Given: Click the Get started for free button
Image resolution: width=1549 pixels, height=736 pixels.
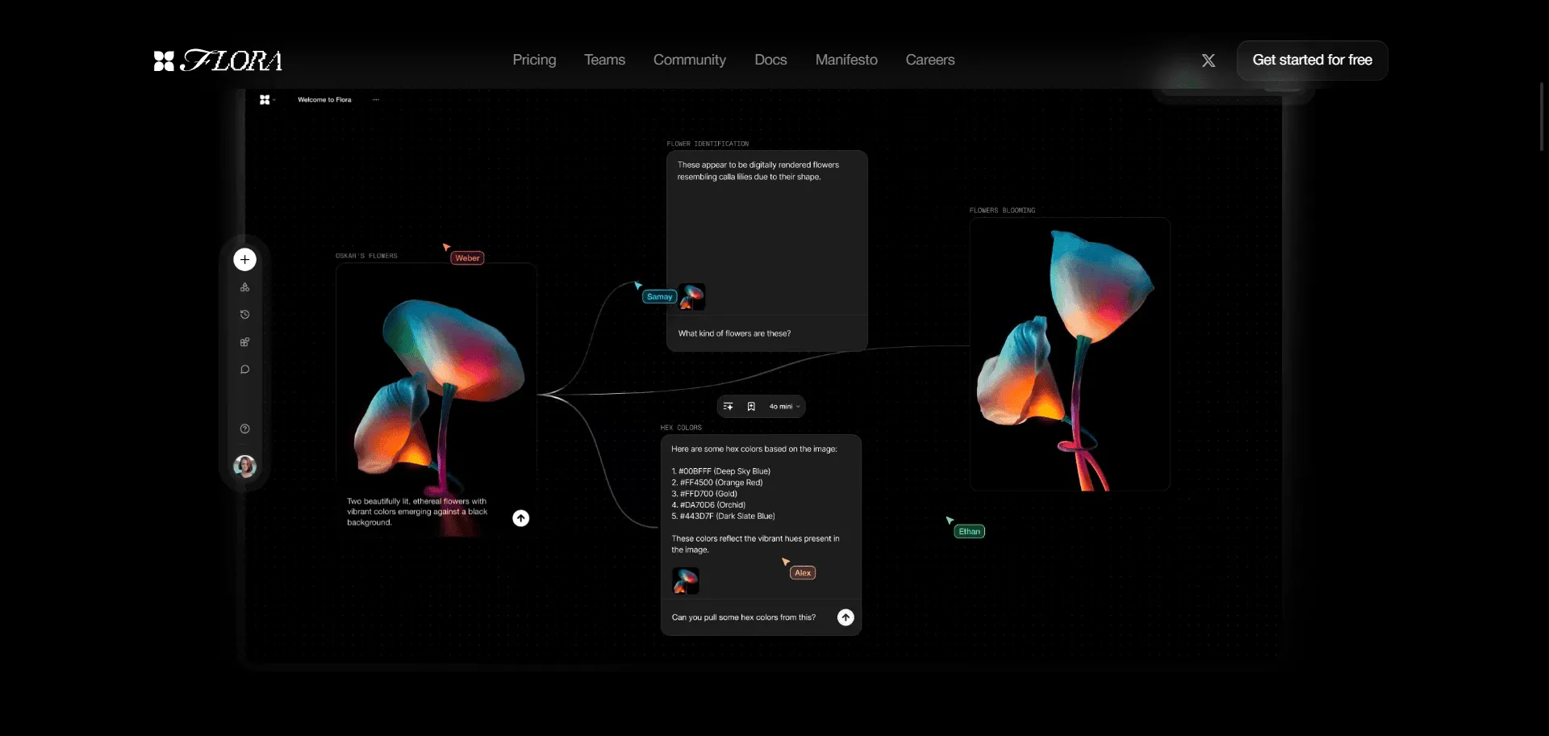Looking at the screenshot, I should pos(1312,60).
